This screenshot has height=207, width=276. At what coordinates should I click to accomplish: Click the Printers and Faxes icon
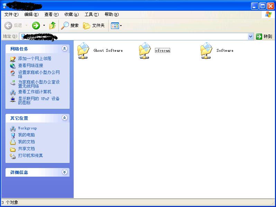tap(13, 156)
